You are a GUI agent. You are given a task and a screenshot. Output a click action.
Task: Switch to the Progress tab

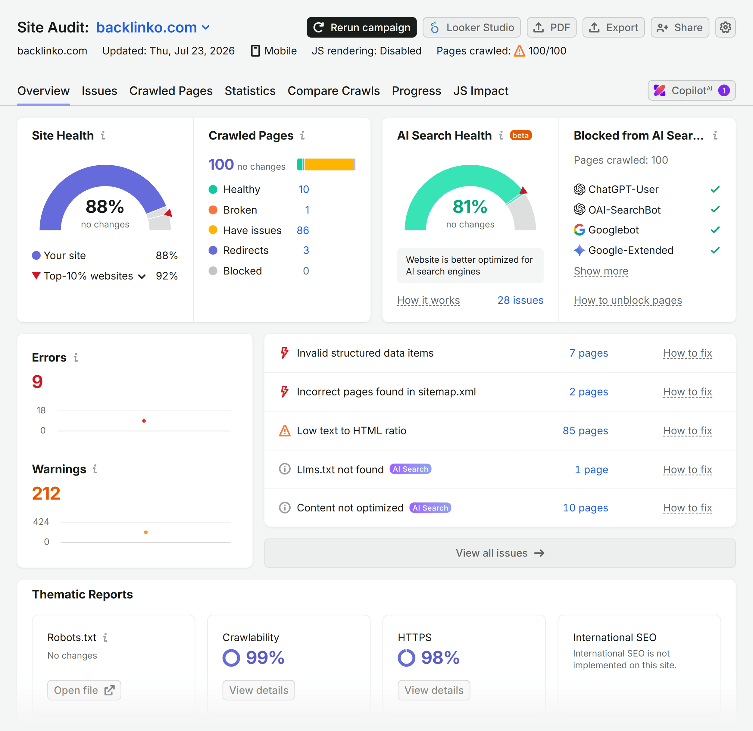[x=417, y=91]
